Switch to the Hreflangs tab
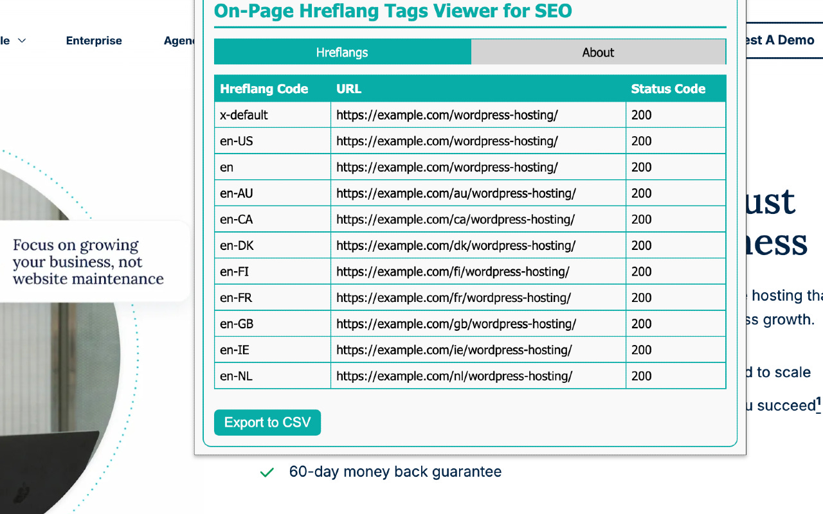Screen dimensions: 823x514 point(342,52)
